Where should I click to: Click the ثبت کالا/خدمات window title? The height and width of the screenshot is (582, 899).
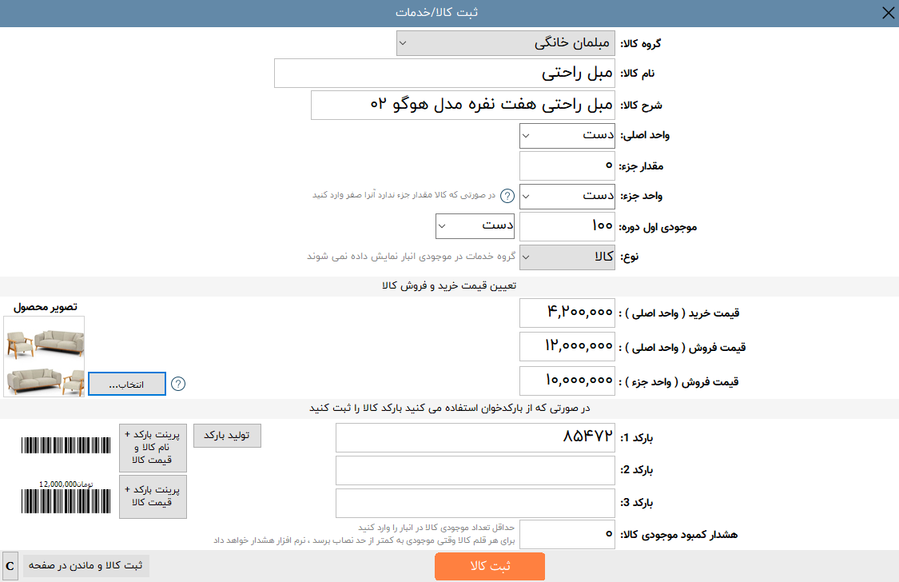(436, 13)
